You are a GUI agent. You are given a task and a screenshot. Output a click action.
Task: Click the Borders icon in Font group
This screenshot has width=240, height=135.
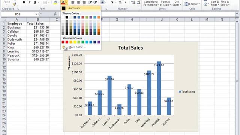coord(45,2)
